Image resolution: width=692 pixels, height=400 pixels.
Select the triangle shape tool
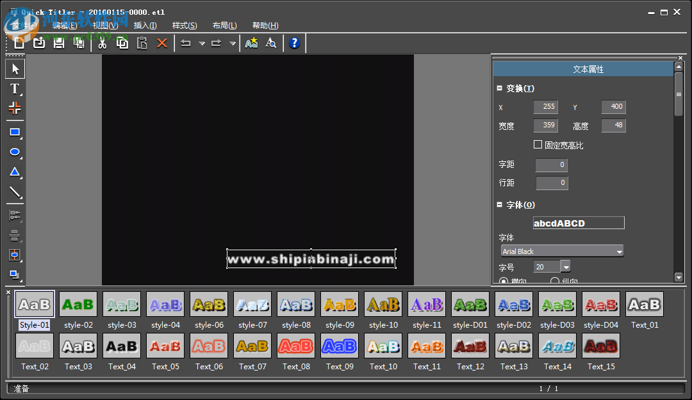(x=15, y=172)
